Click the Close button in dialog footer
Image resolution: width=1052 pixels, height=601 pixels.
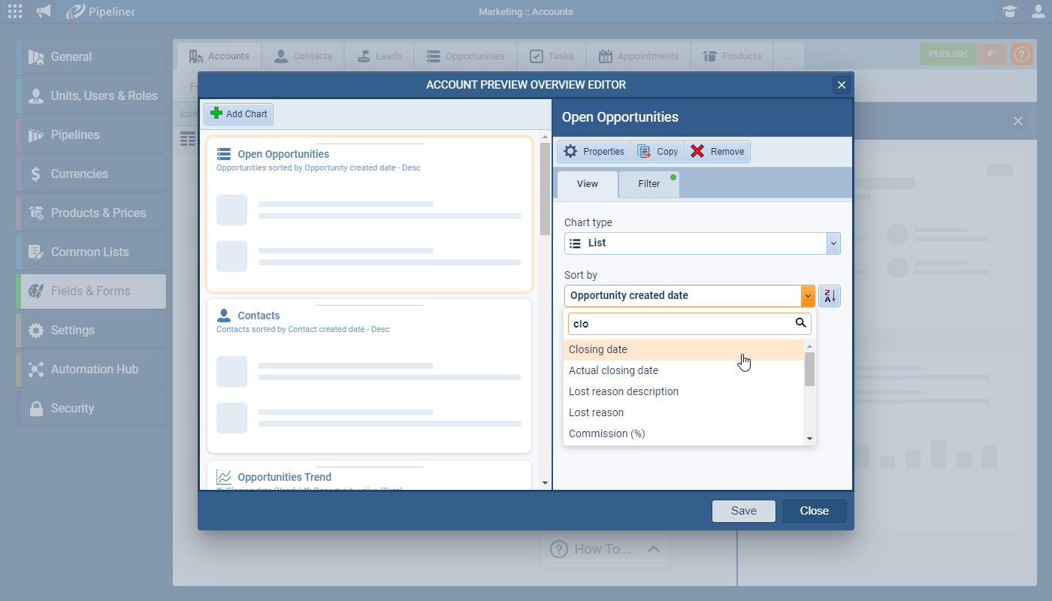point(814,511)
